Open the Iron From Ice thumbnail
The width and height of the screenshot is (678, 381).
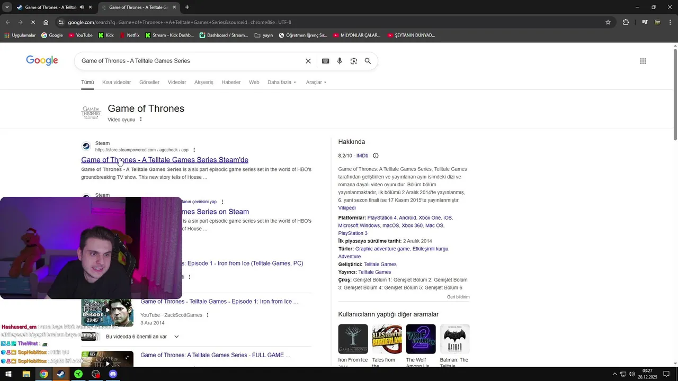[353, 339]
